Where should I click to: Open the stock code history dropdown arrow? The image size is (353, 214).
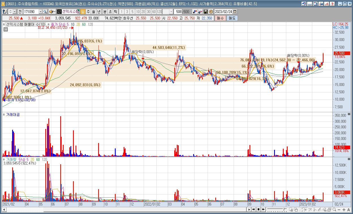coord(40,12)
